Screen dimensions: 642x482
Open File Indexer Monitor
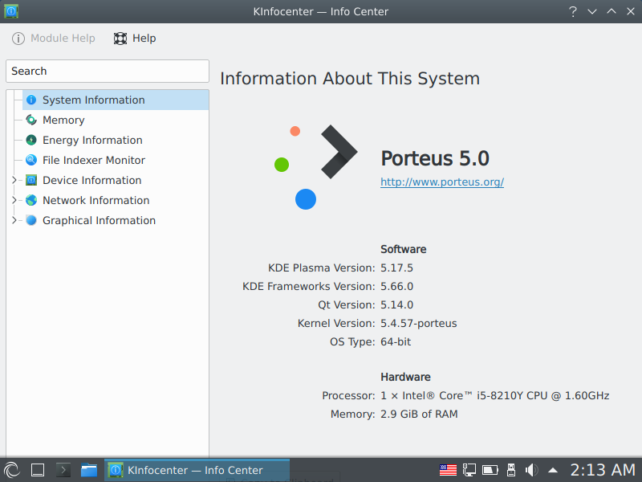93,160
